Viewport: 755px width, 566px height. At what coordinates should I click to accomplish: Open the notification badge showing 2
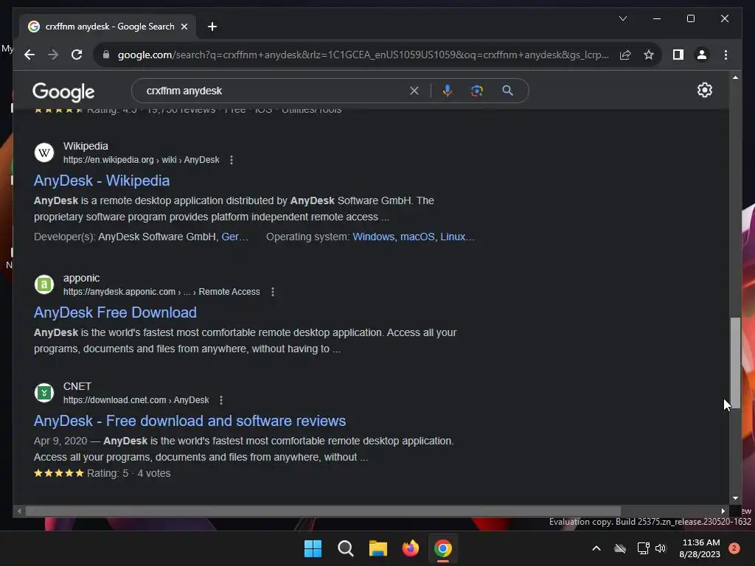tap(734, 548)
